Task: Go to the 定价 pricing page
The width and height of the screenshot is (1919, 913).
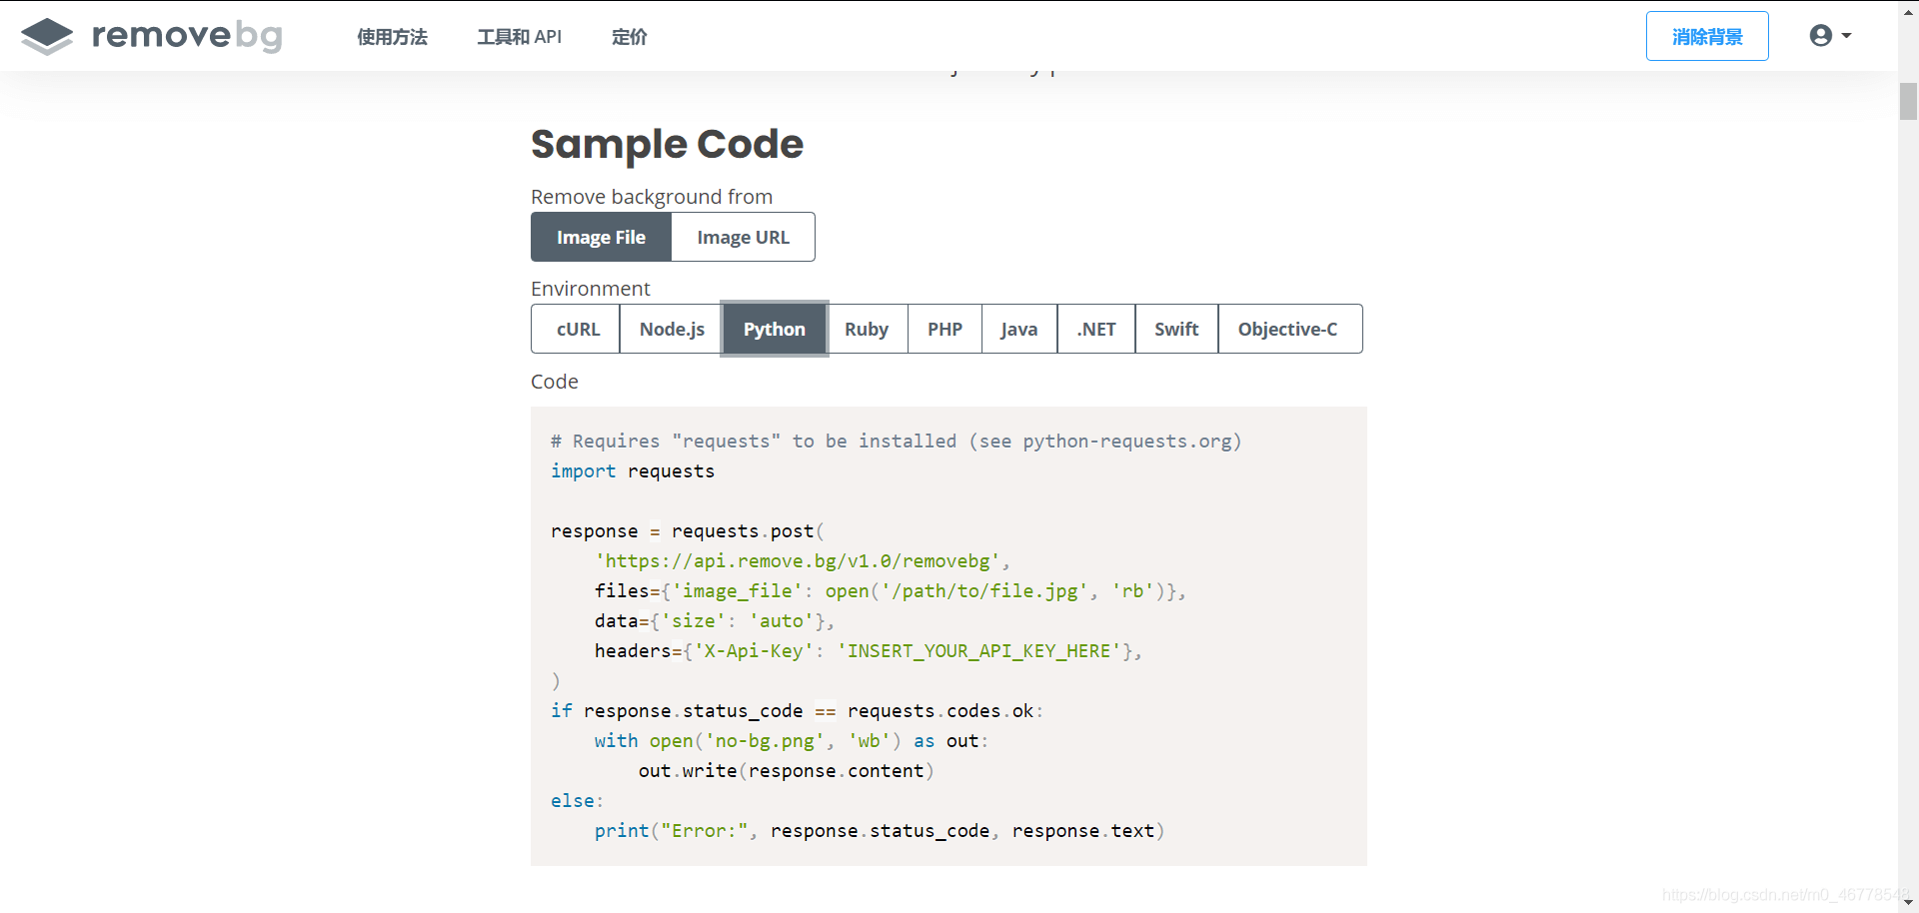Action: point(629,37)
